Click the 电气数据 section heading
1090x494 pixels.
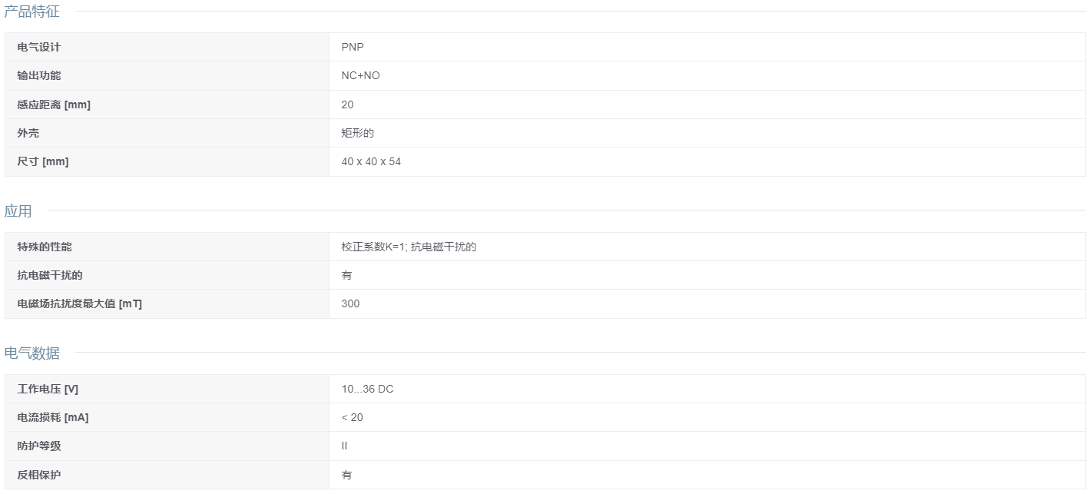pyautogui.click(x=31, y=353)
